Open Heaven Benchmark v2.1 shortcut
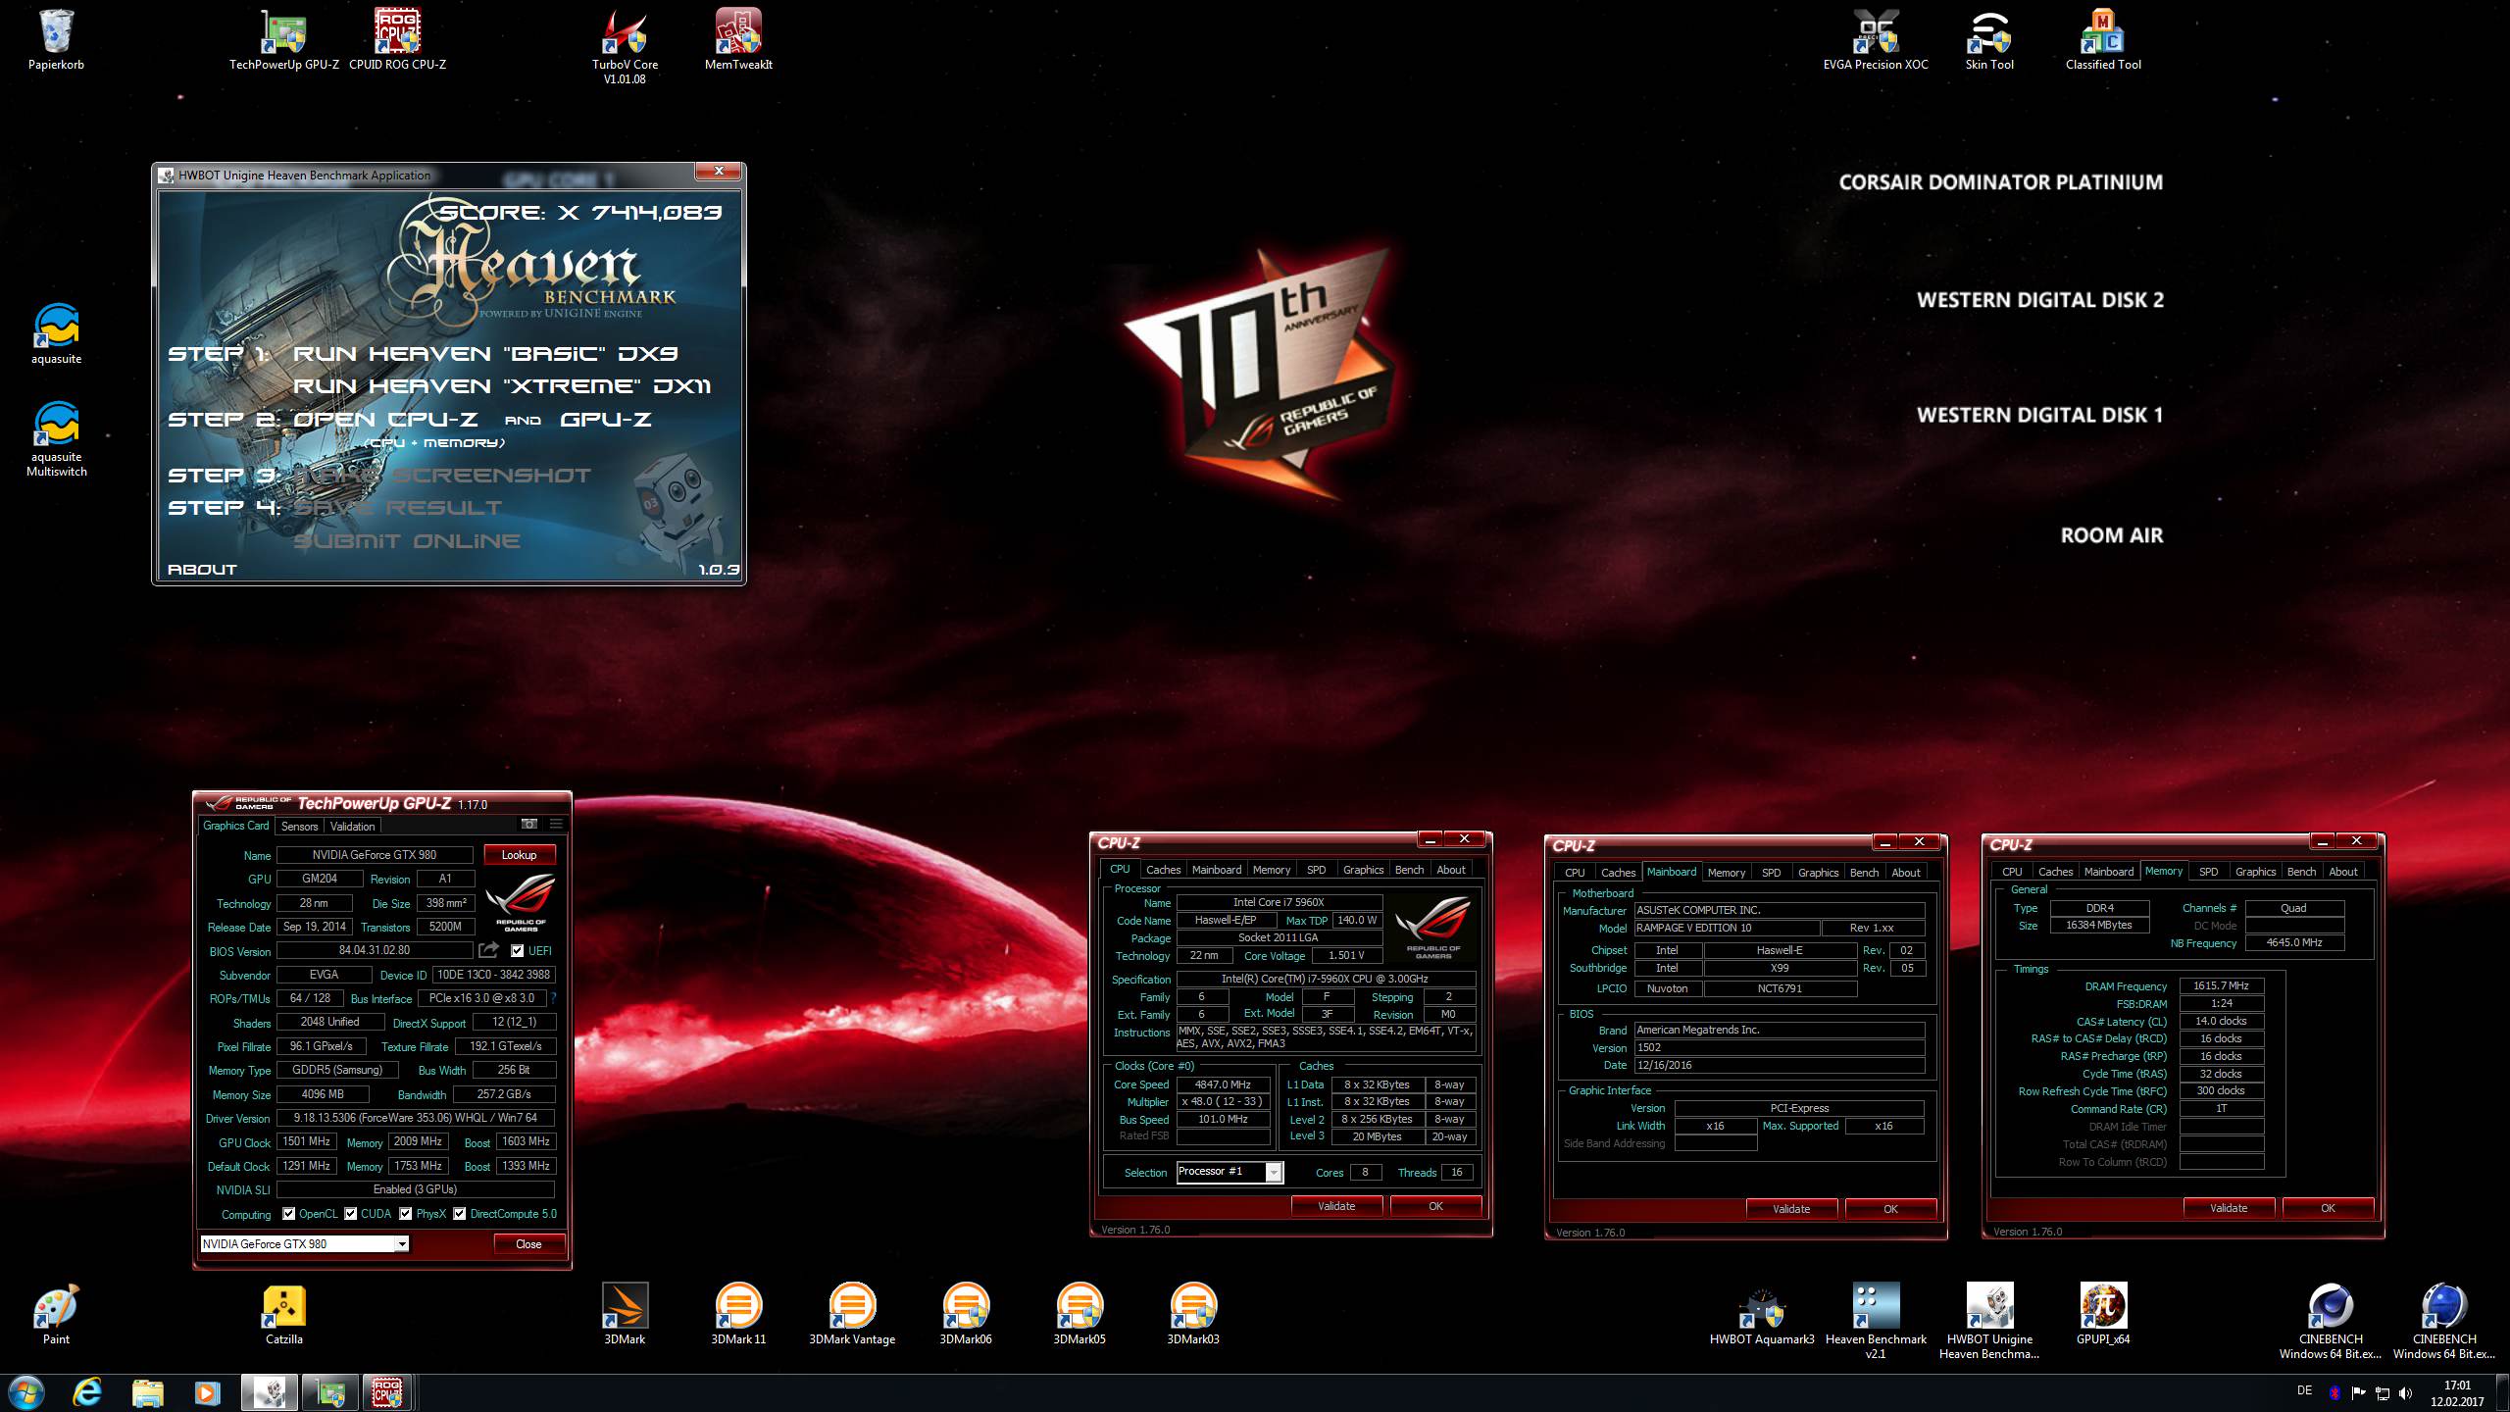The height and width of the screenshot is (1412, 2510). [x=1876, y=1321]
